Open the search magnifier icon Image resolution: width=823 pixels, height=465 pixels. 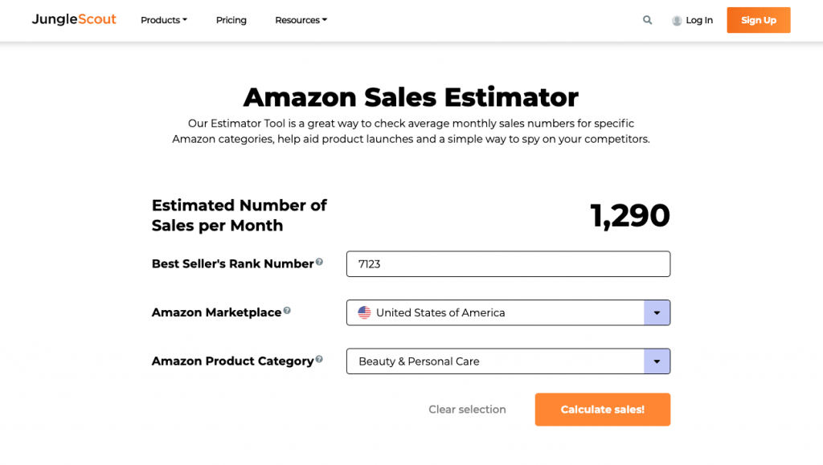tap(647, 20)
